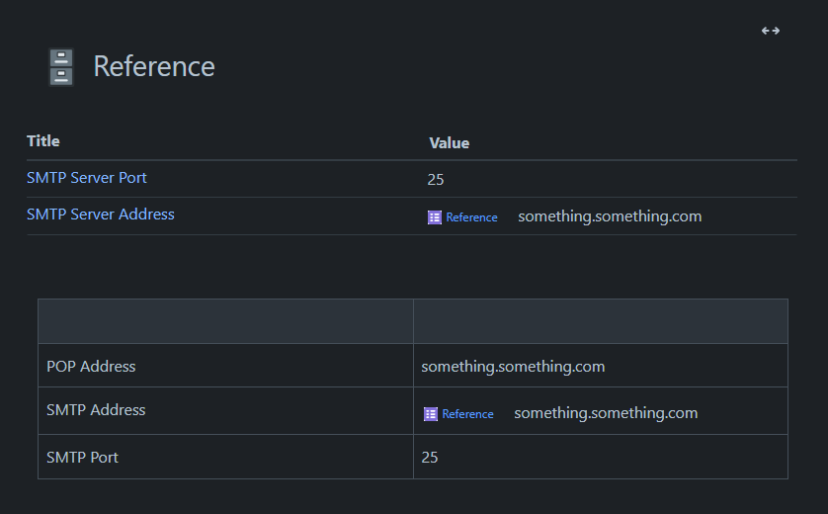Click the something.something.com value beside POP Address
Screen dimensions: 828x514
point(513,367)
